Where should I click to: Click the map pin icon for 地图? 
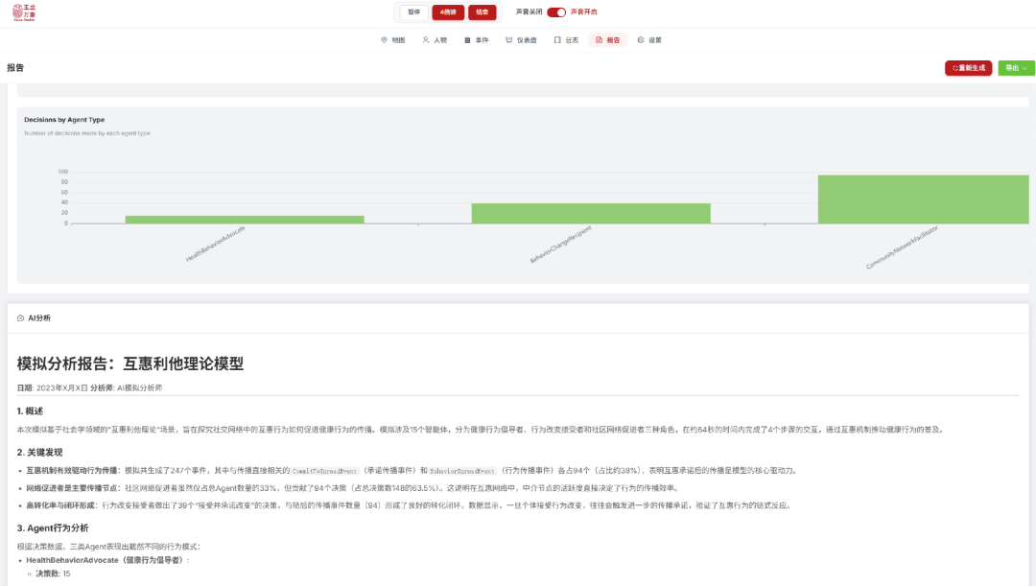(385, 40)
